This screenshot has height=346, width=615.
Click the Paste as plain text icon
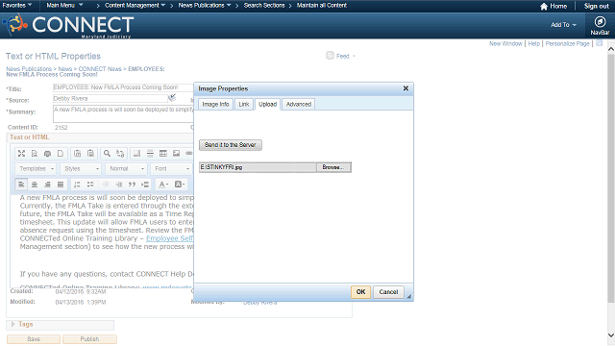[77, 154]
